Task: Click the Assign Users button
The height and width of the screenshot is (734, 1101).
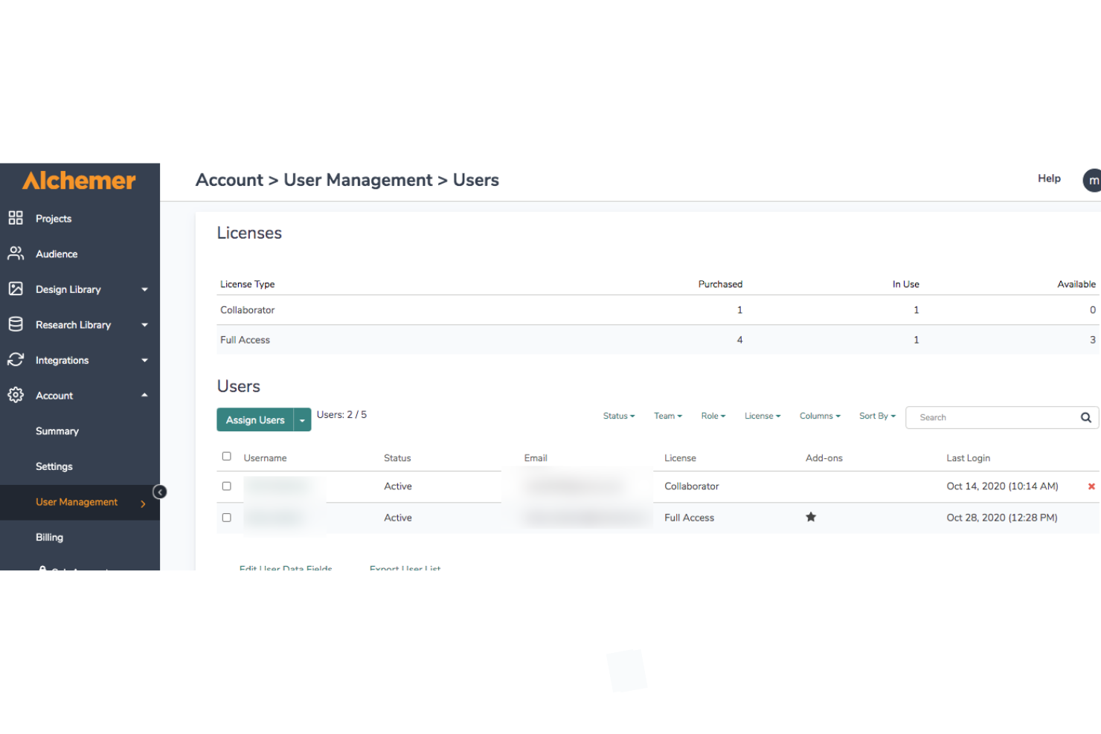Action: tap(255, 420)
